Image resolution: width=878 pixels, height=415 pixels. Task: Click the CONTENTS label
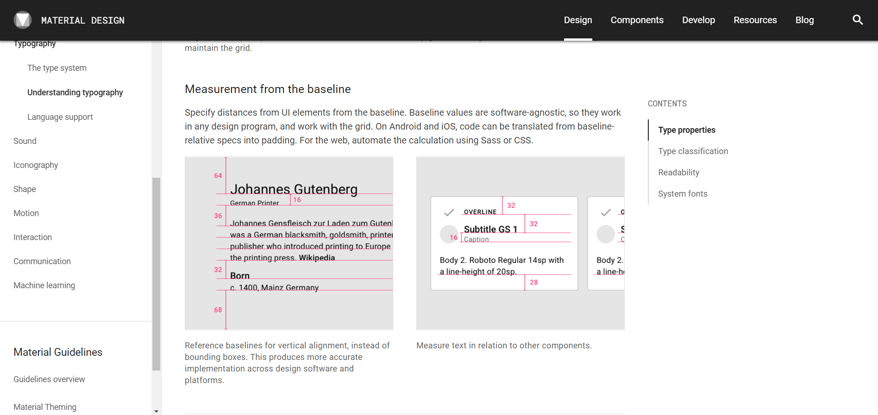click(x=667, y=104)
